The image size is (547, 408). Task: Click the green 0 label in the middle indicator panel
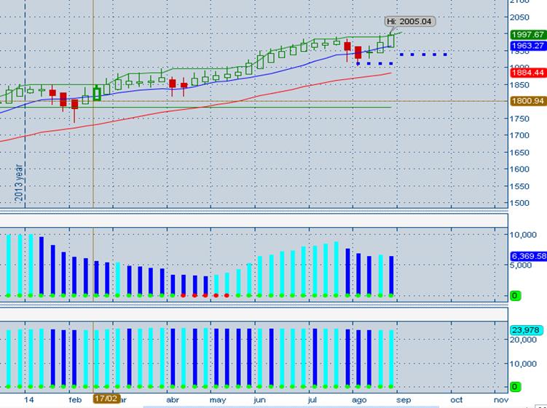[x=515, y=296]
